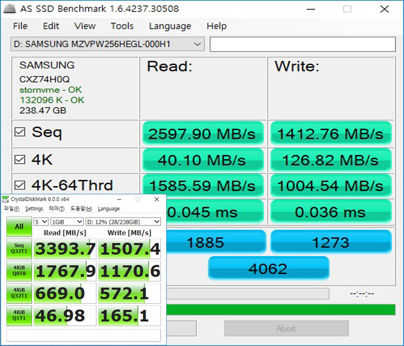The image size is (404, 346).
Task: Click the 4K-64Thrd read result 1585.59 MB/s
Action: pyautogui.click(x=203, y=185)
